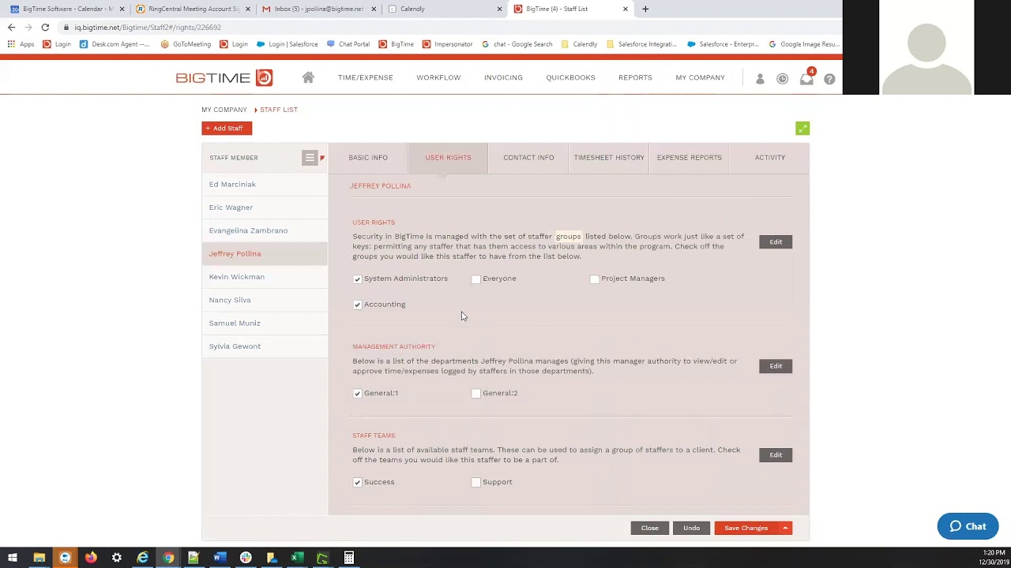Open GoToMeeting bookmark

[186, 44]
